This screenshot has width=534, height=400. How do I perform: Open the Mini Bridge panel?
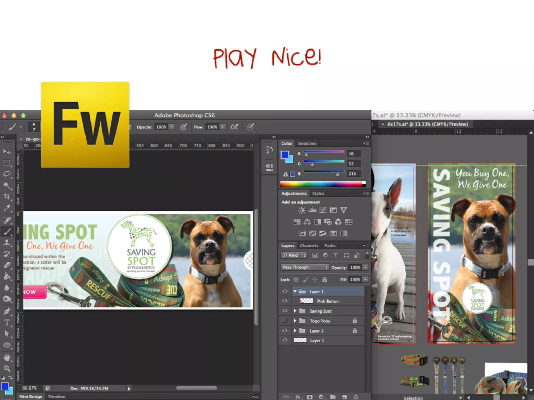pos(31,396)
